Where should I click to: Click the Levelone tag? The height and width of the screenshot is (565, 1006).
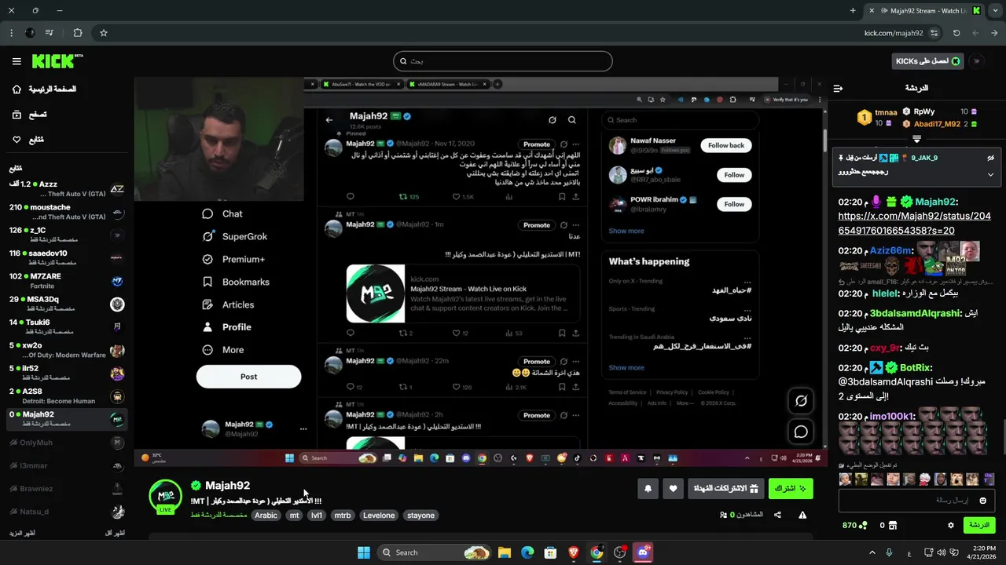[379, 516]
